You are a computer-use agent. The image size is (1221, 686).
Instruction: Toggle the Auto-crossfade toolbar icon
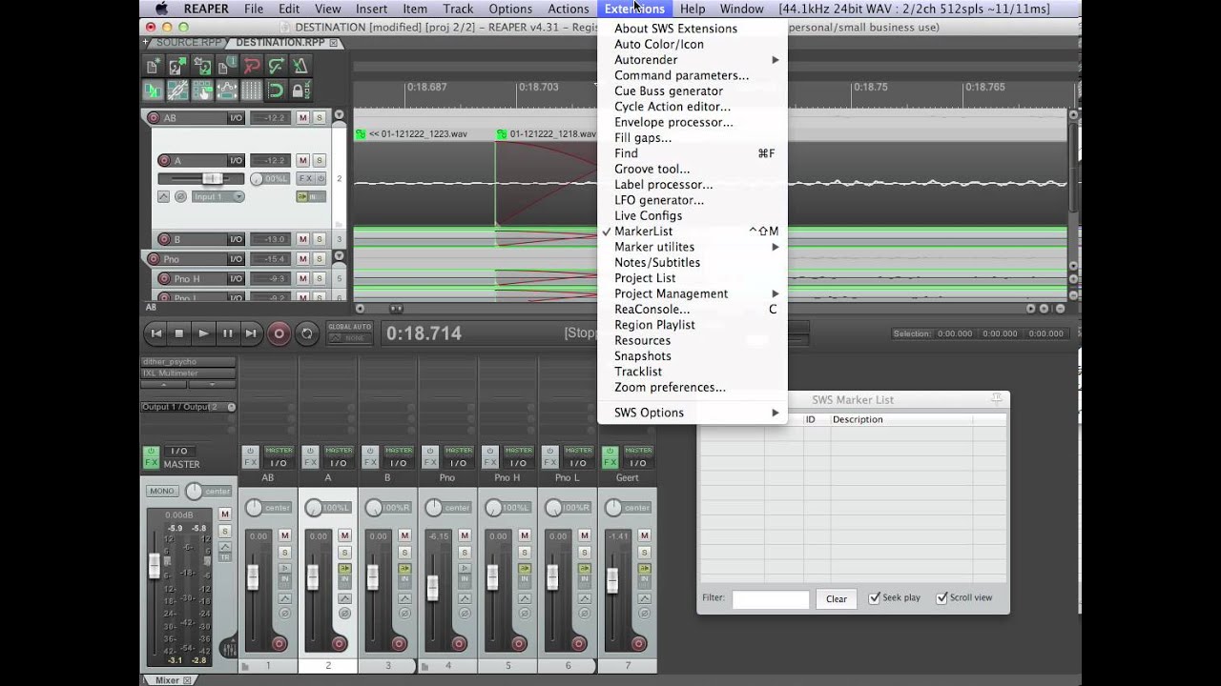click(153, 91)
